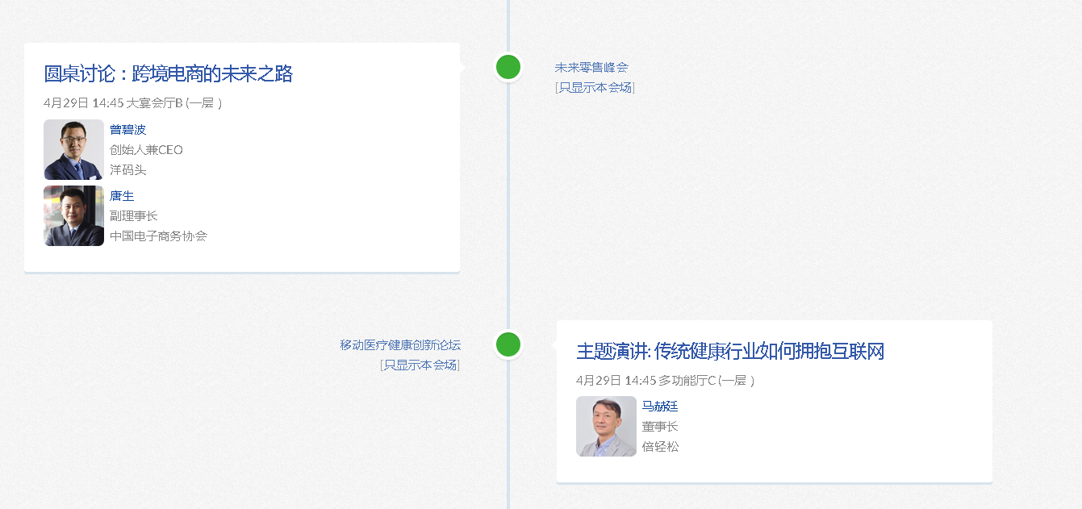The height and width of the screenshot is (509, 1082).
Task: Click the company name 洋码头
Action: tap(127, 170)
